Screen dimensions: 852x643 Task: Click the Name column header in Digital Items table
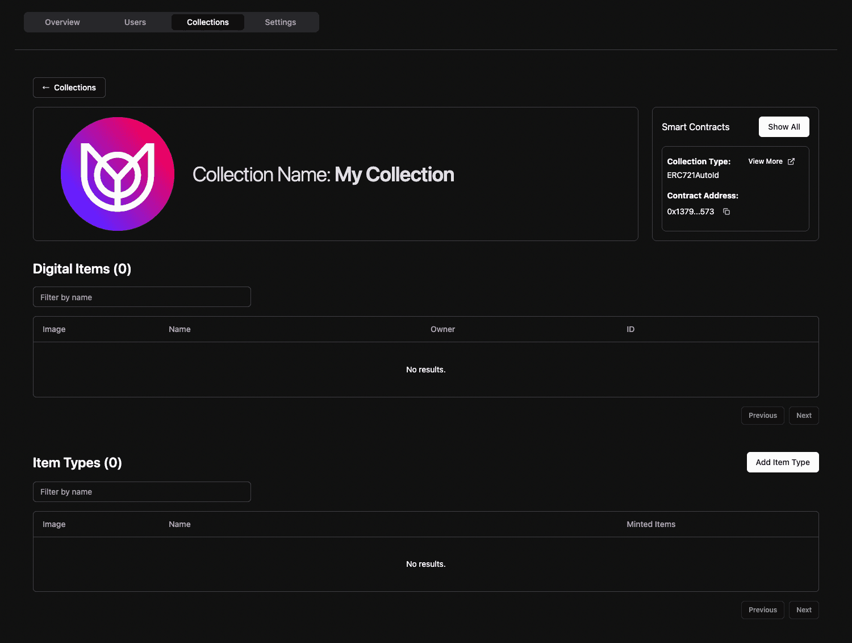tap(179, 329)
